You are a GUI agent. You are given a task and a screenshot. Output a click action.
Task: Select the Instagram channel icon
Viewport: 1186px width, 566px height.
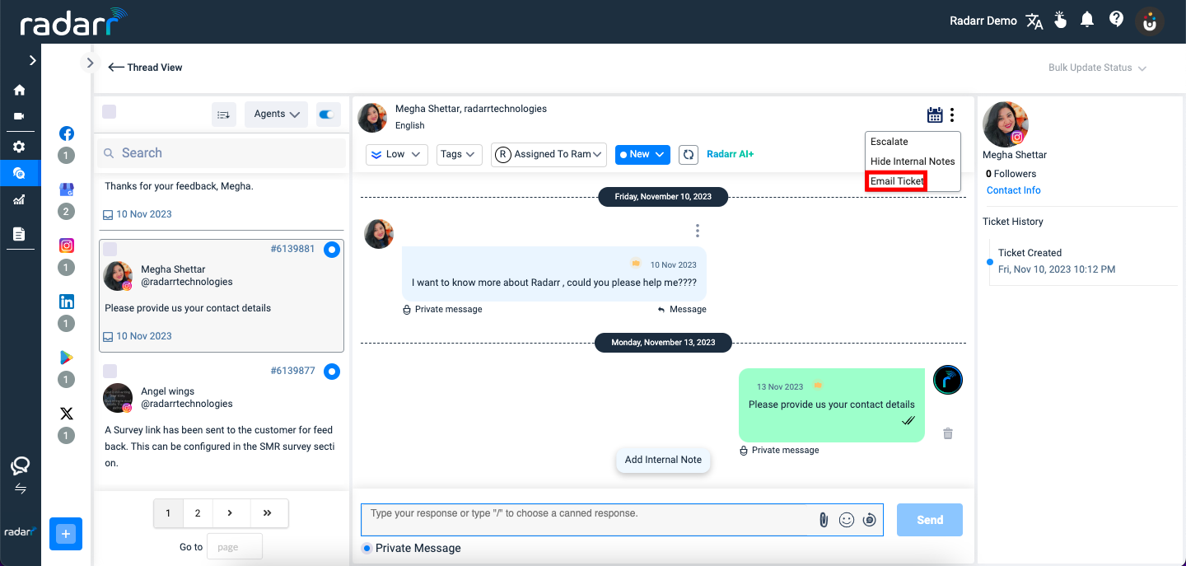[x=67, y=246]
